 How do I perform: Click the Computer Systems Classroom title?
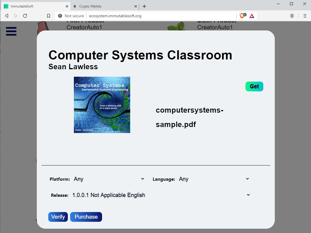[140, 55]
